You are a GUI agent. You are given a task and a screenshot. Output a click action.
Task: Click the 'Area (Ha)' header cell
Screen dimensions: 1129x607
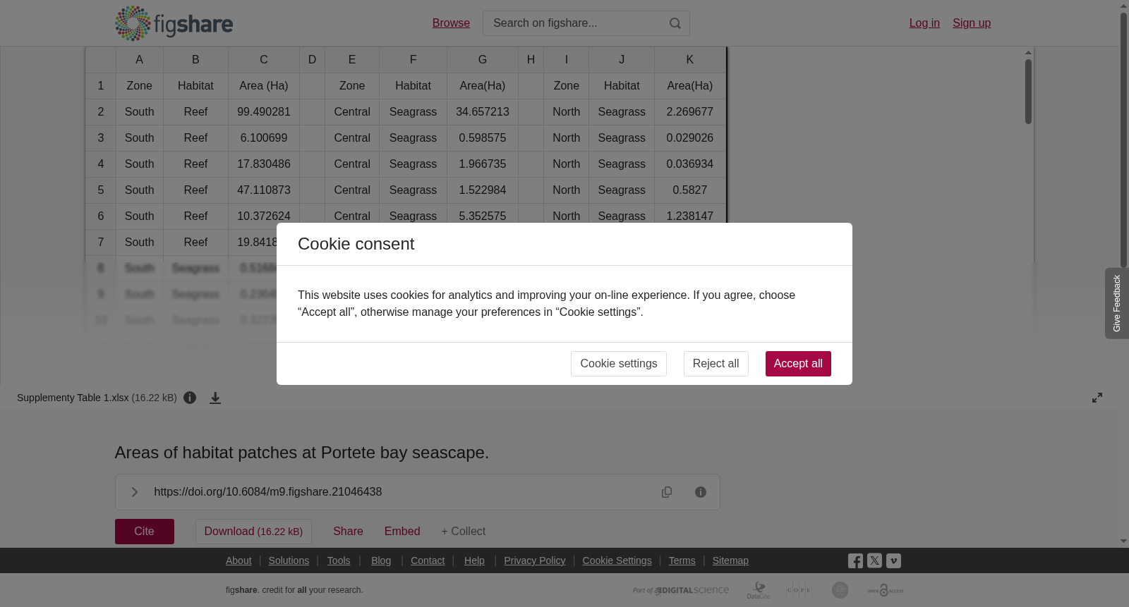pos(264,86)
